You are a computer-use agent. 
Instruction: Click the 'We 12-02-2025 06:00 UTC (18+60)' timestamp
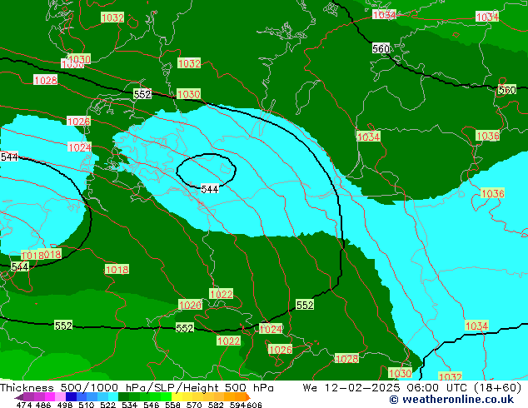pos(412,388)
